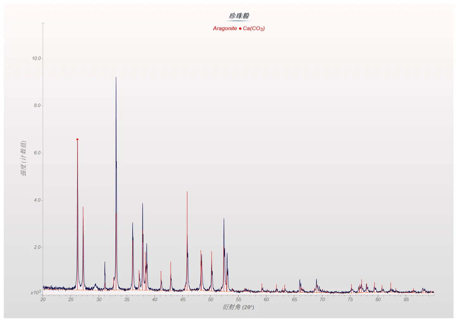This screenshot has width=457, height=322.
Task: Click the "6.0" y-axis tick label
Action: coord(37,153)
